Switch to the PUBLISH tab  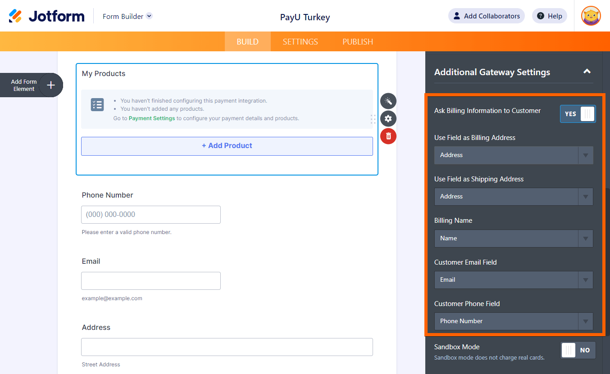pyautogui.click(x=358, y=41)
